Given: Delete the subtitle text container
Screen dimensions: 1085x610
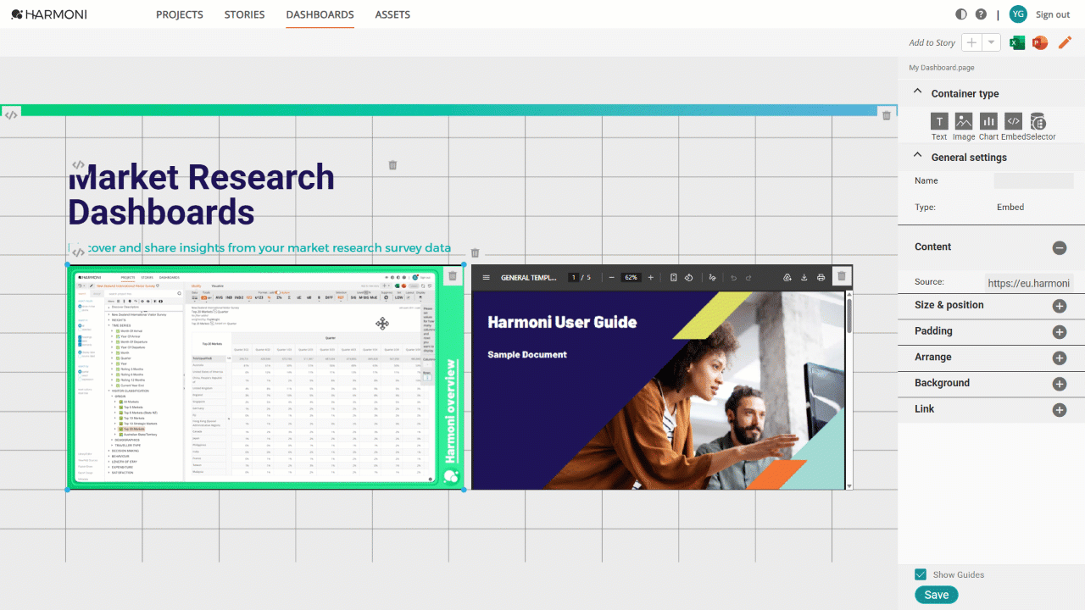Looking at the screenshot, I should click(x=475, y=252).
